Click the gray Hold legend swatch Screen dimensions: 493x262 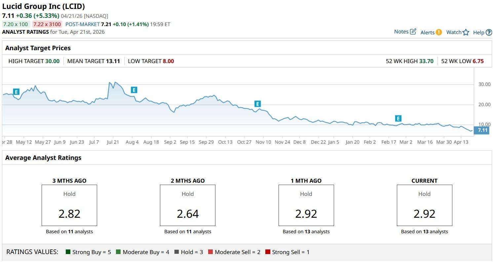point(176,252)
